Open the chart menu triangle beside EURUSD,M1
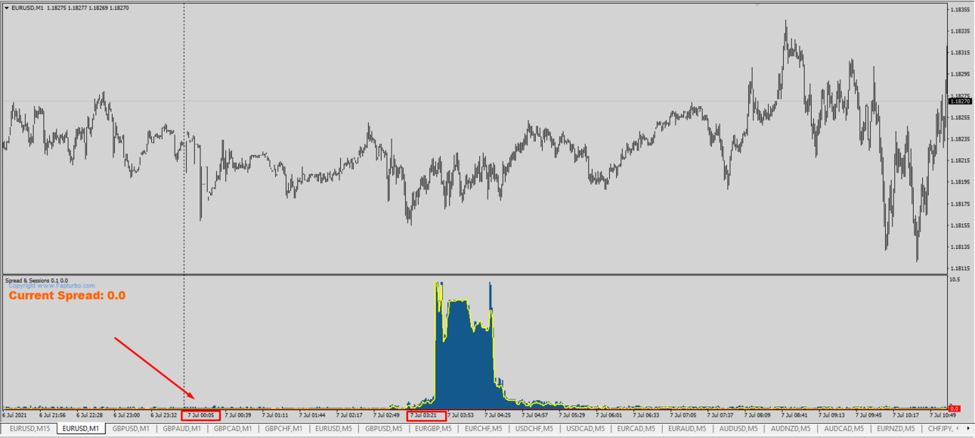The width and height of the screenshot is (975, 438). pos(7,8)
